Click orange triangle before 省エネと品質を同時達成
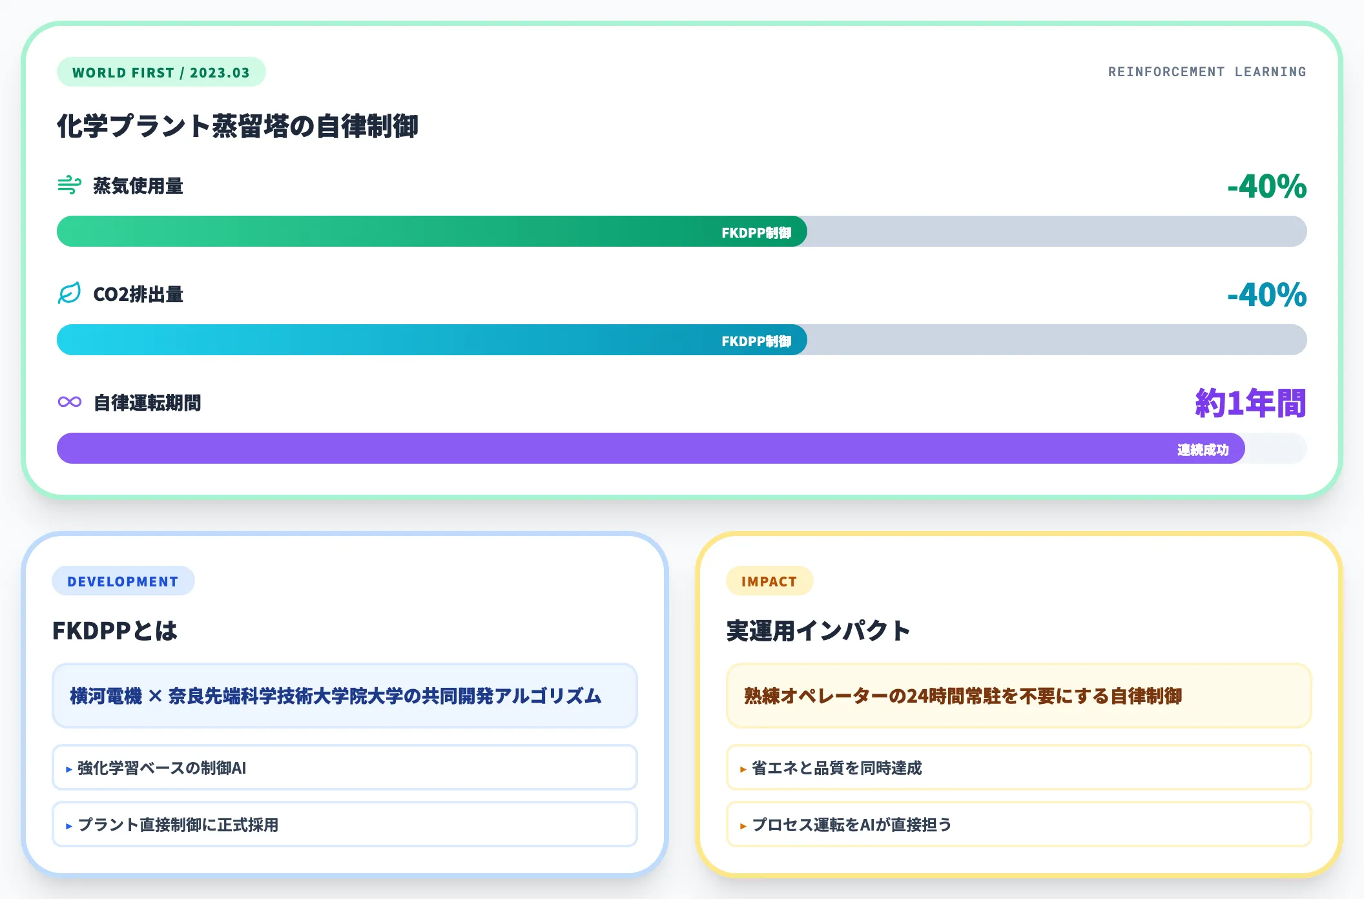The height and width of the screenshot is (899, 1364). (x=743, y=769)
